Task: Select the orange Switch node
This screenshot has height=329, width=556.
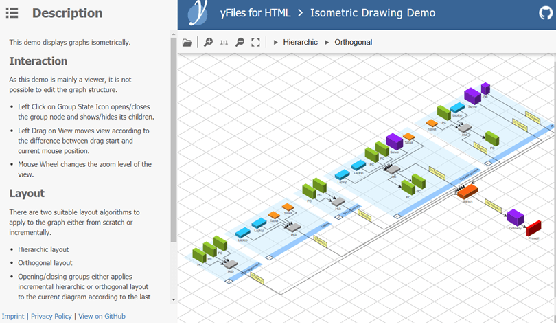Action: coord(467,192)
